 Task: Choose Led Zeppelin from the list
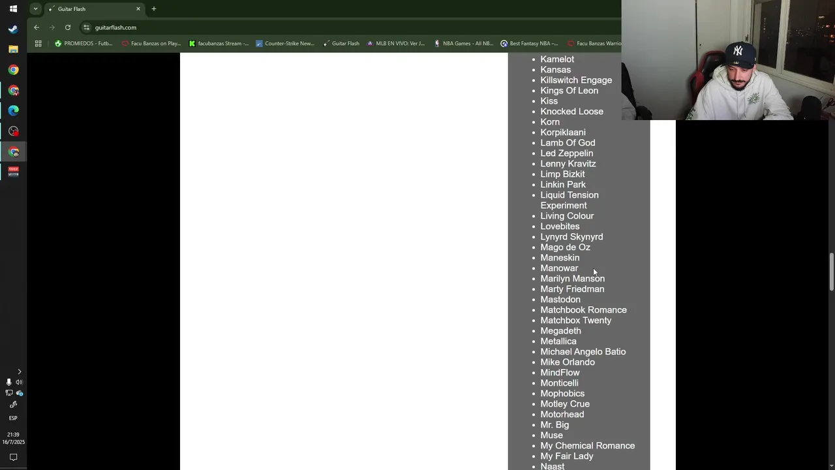566,153
